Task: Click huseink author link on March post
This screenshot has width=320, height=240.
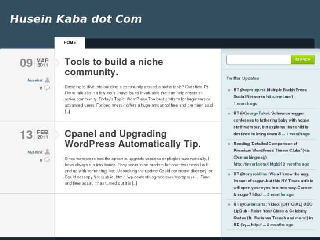Action: tap(35, 80)
